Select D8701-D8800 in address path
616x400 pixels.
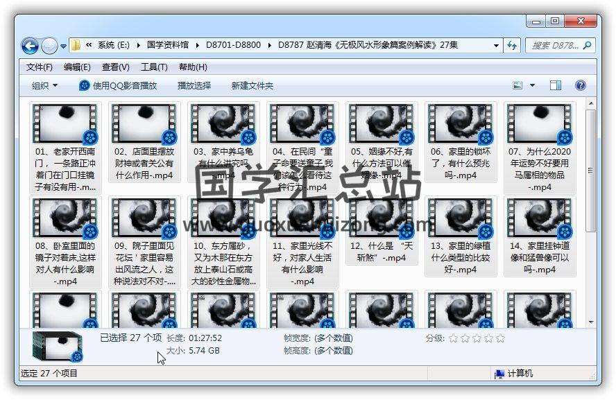[x=233, y=45]
